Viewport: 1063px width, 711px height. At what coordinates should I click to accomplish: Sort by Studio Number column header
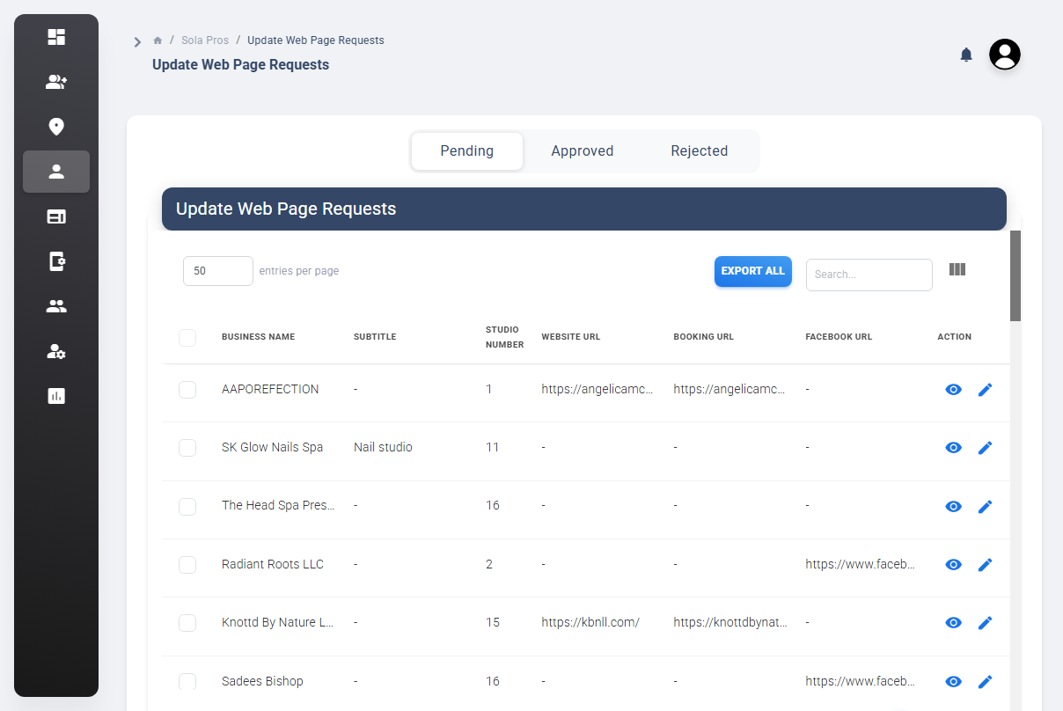[504, 337]
